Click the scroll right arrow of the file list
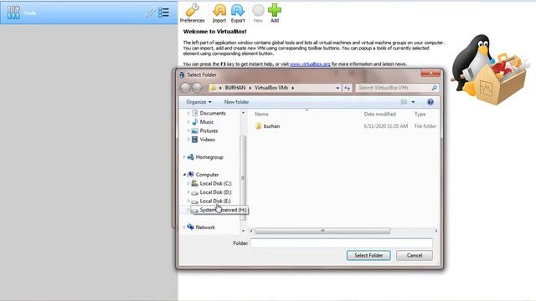Screen dimensions: 536x301 436,231
